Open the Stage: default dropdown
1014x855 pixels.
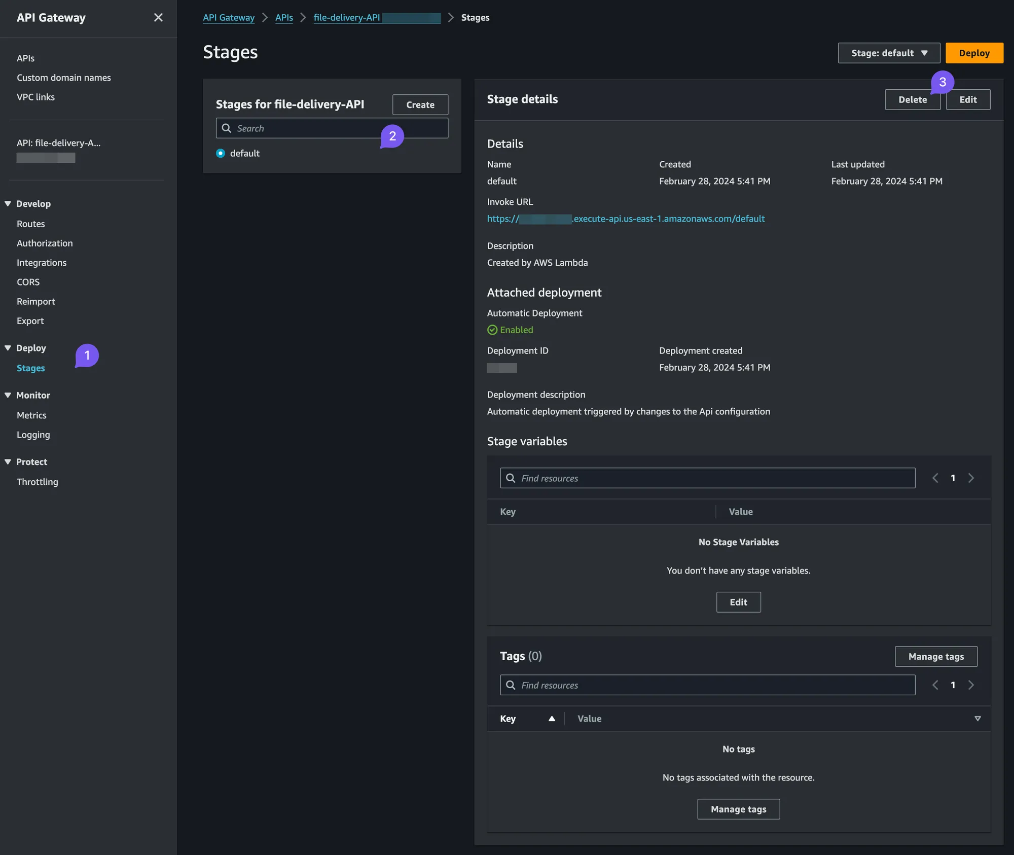tap(889, 53)
